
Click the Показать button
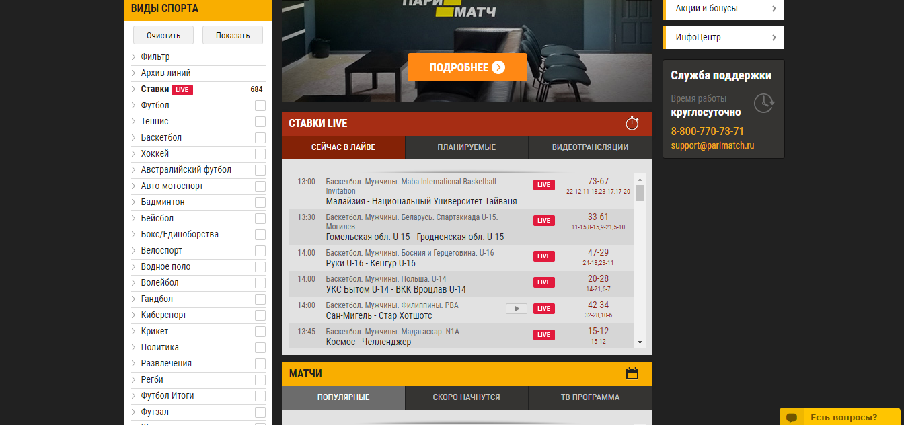[233, 36]
